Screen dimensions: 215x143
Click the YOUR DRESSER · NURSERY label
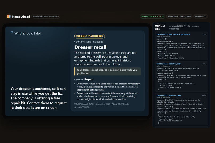[x=89, y=42]
